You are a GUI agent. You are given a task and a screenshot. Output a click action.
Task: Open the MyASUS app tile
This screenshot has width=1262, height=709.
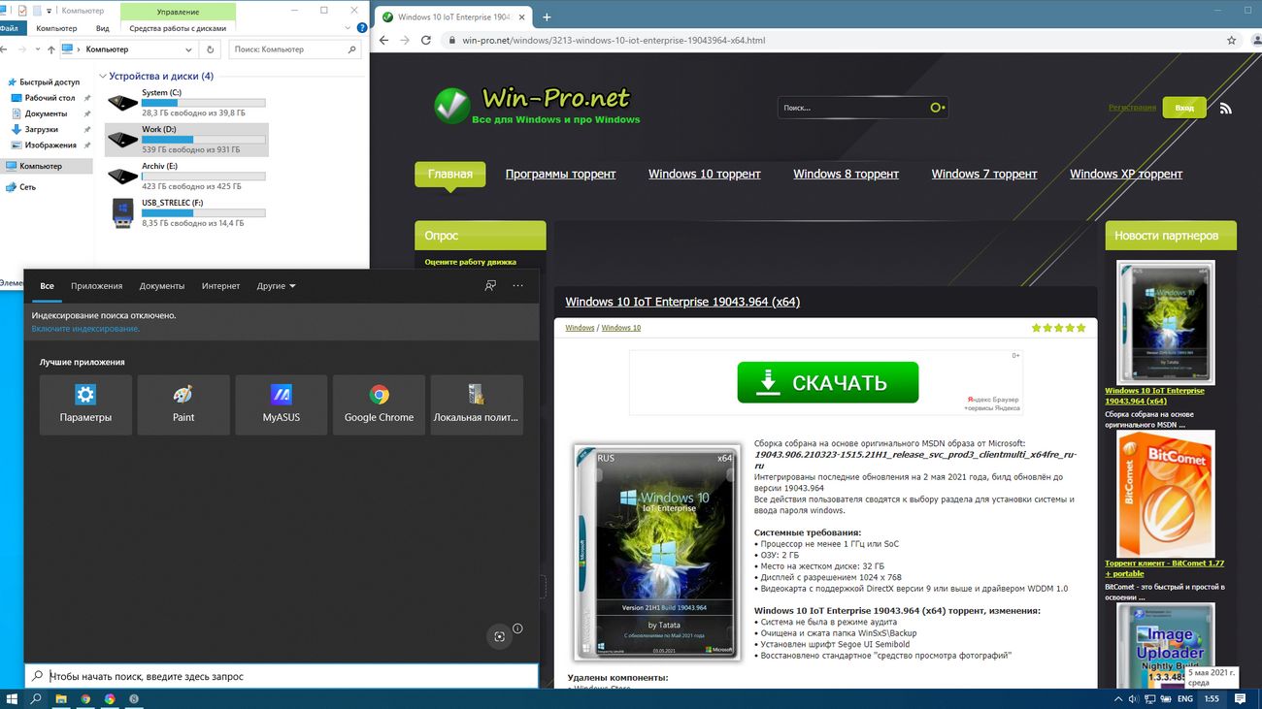pos(282,404)
